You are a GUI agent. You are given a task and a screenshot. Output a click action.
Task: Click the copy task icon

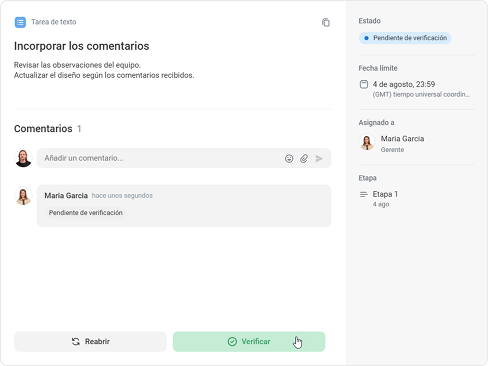(325, 22)
